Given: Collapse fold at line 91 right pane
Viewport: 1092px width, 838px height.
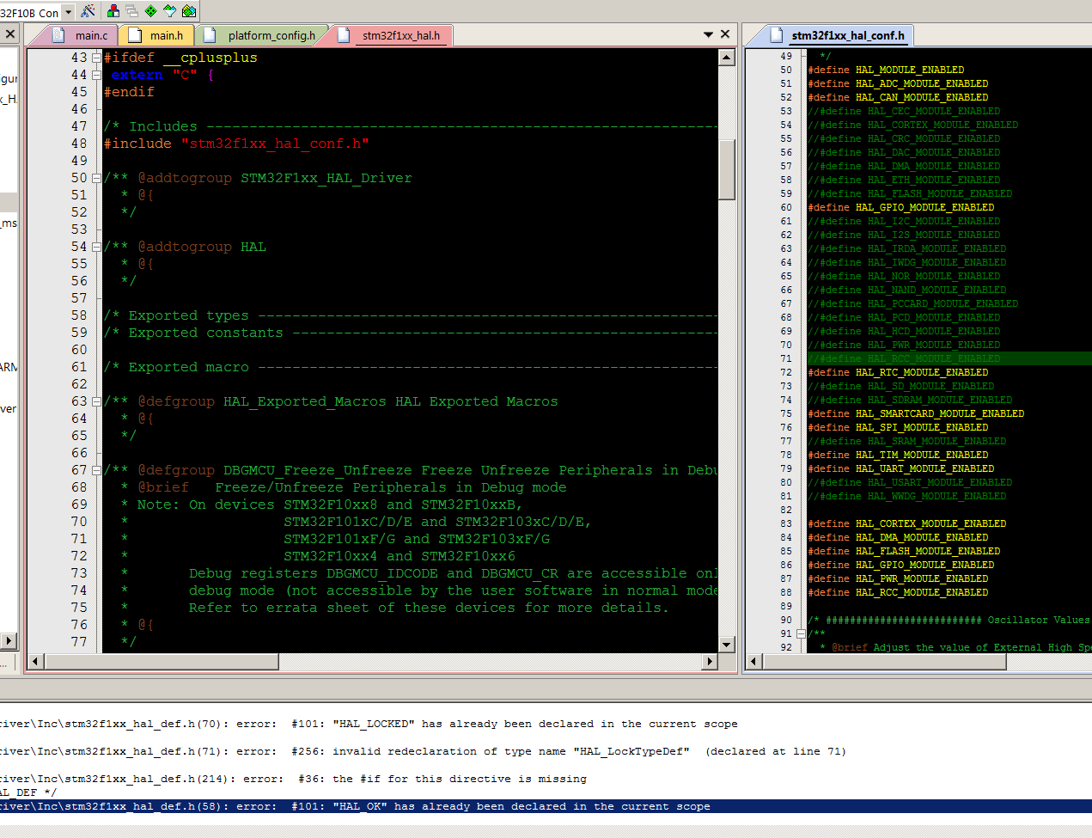Looking at the screenshot, I should 801,633.
